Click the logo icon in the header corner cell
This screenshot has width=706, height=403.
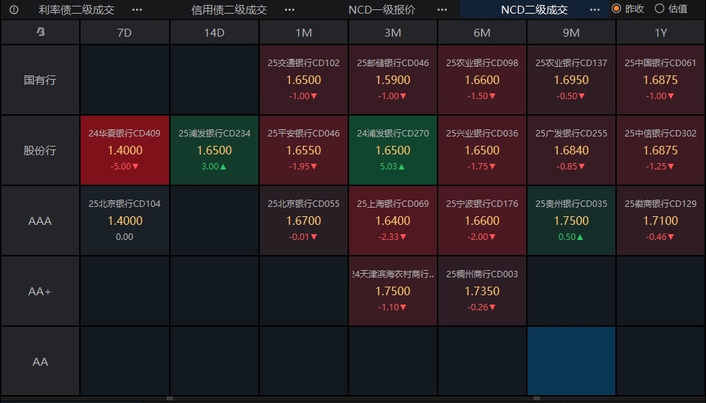(x=40, y=32)
